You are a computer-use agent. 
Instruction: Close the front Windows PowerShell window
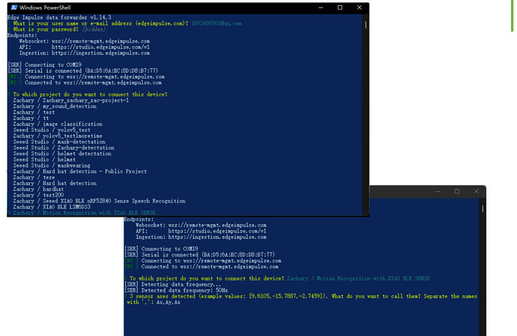[360, 7]
